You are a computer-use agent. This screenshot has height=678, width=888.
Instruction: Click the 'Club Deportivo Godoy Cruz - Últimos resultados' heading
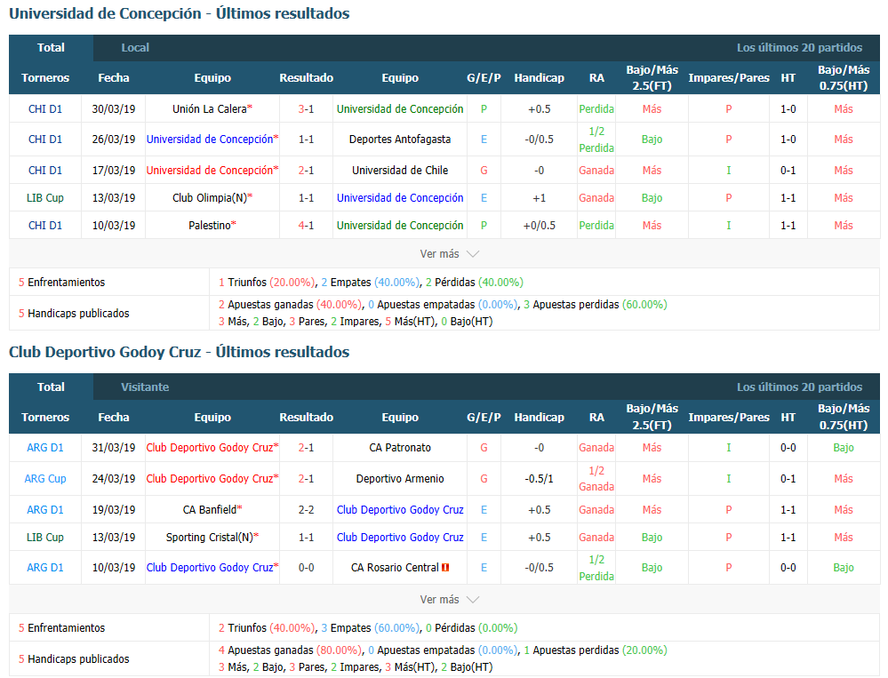(x=179, y=352)
